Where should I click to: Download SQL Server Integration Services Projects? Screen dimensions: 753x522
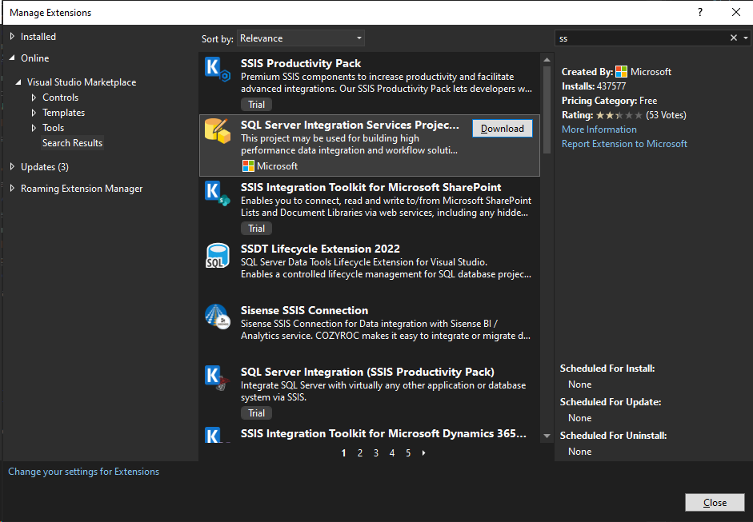pyautogui.click(x=502, y=129)
